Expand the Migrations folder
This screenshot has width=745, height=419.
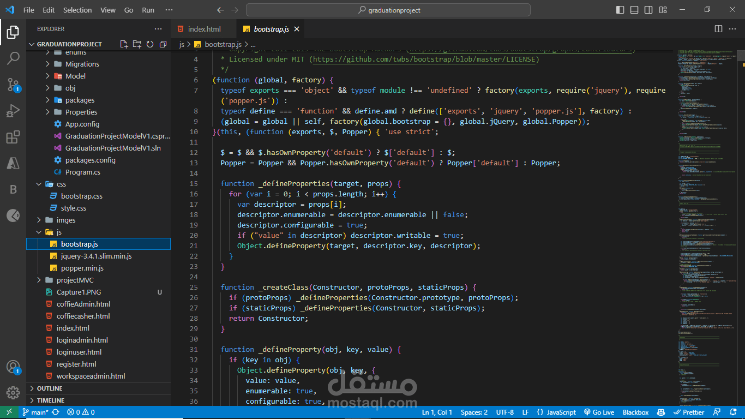(x=98, y=64)
